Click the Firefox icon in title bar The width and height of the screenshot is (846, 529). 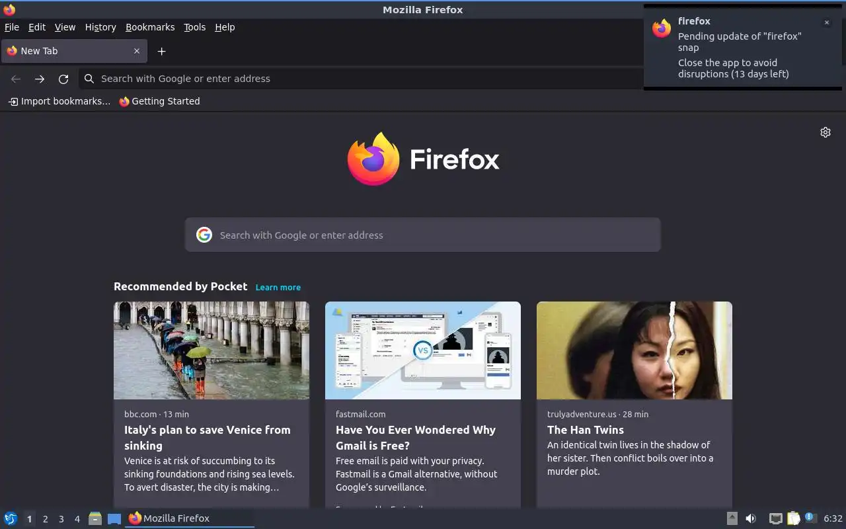coord(9,9)
